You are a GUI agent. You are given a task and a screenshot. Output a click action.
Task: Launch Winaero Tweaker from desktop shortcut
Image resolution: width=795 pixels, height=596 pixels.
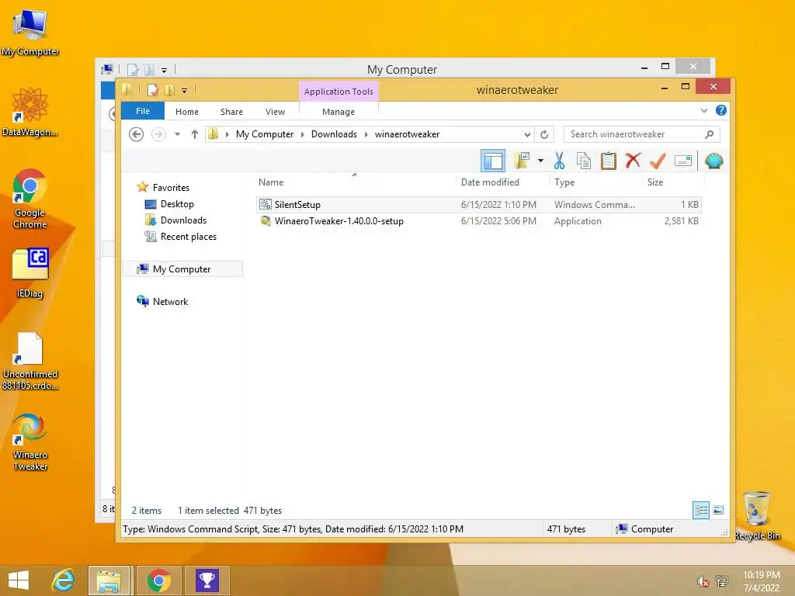point(30,442)
